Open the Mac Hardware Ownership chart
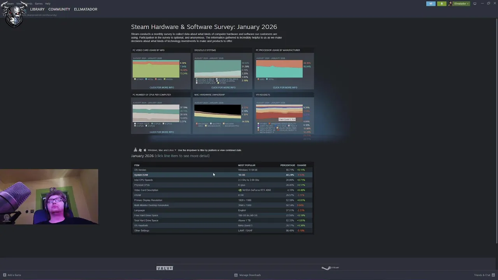Viewport: 498px width, 280px height. pos(223,114)
